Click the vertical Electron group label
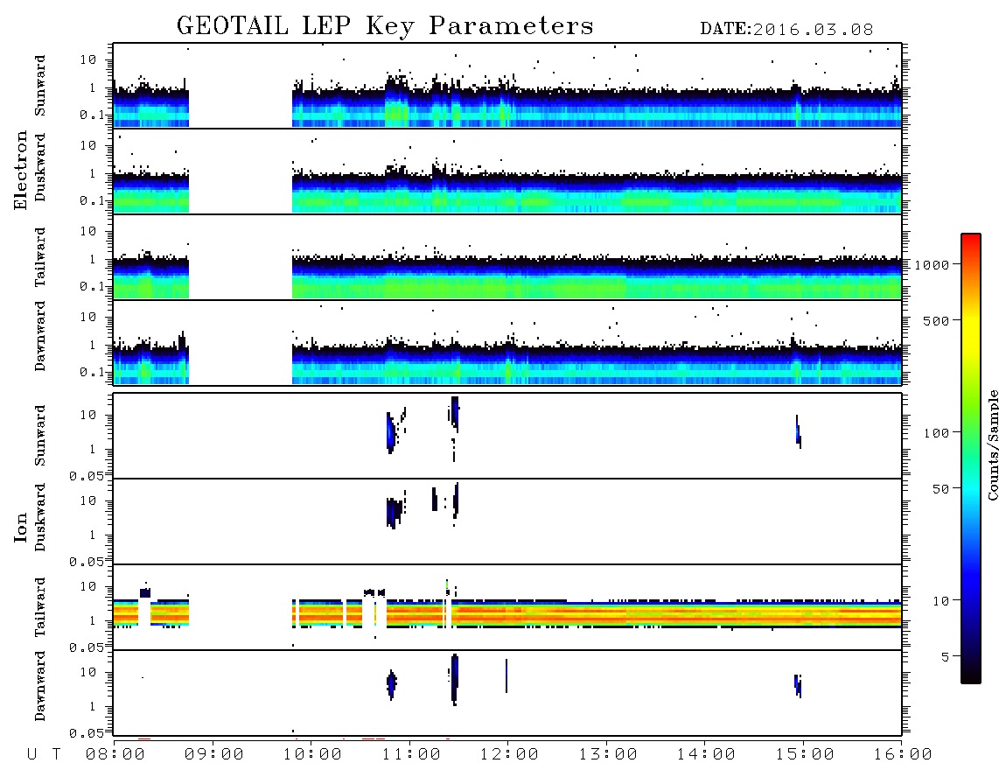999x770 pixels. (20, 170)
